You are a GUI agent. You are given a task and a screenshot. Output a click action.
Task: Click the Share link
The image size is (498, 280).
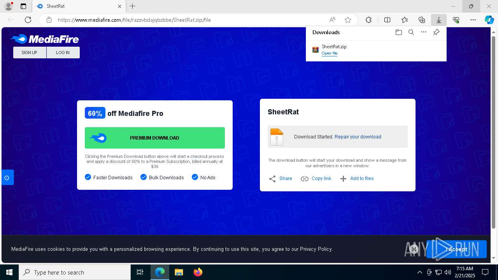281,178
